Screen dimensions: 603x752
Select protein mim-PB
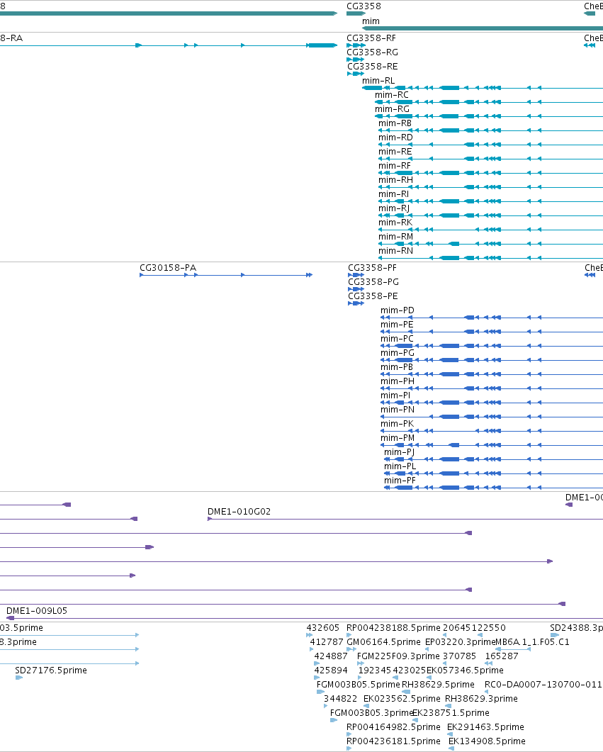click(397, 367)
